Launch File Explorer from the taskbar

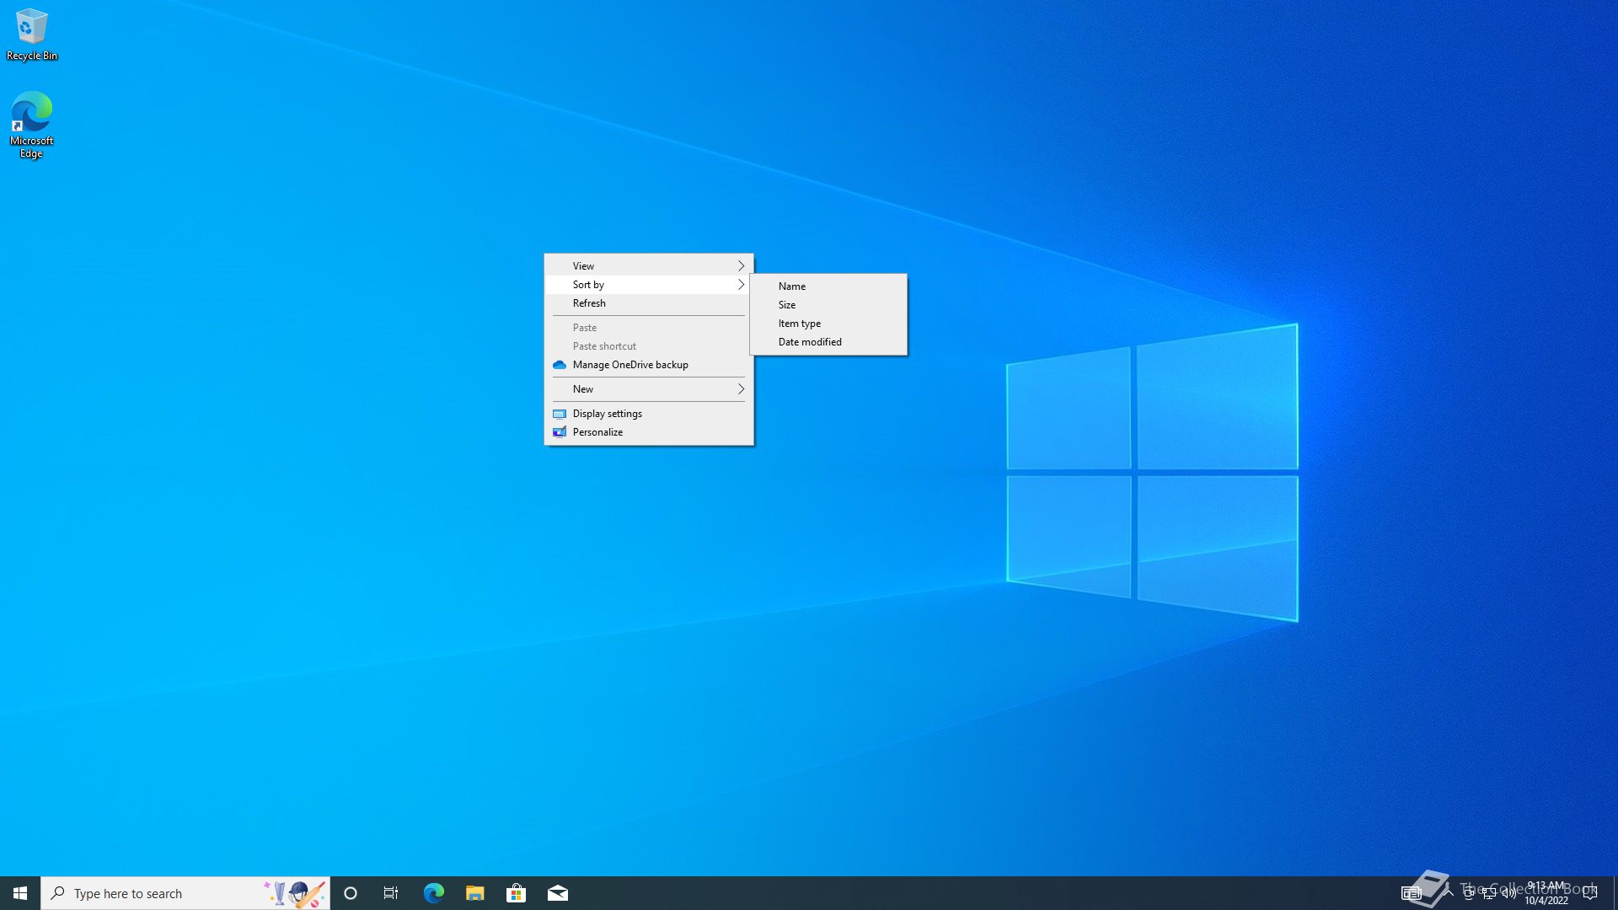[x=474, y=893]
